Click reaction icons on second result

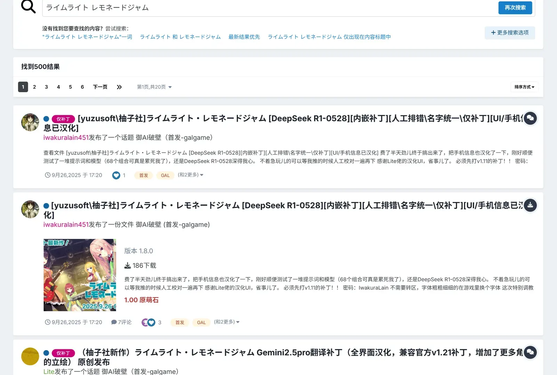[148, 323]
